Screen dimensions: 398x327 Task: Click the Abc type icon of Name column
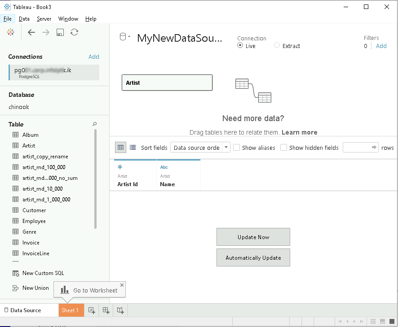[164, 167]
